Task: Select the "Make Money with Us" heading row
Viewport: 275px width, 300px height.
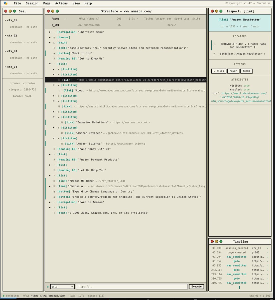Action: [x=126, y=149]
